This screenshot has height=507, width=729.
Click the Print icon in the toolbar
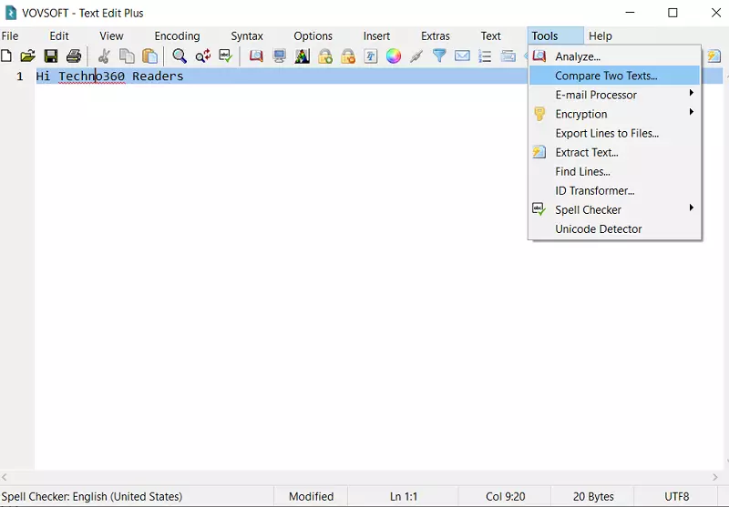pos(74,56)
